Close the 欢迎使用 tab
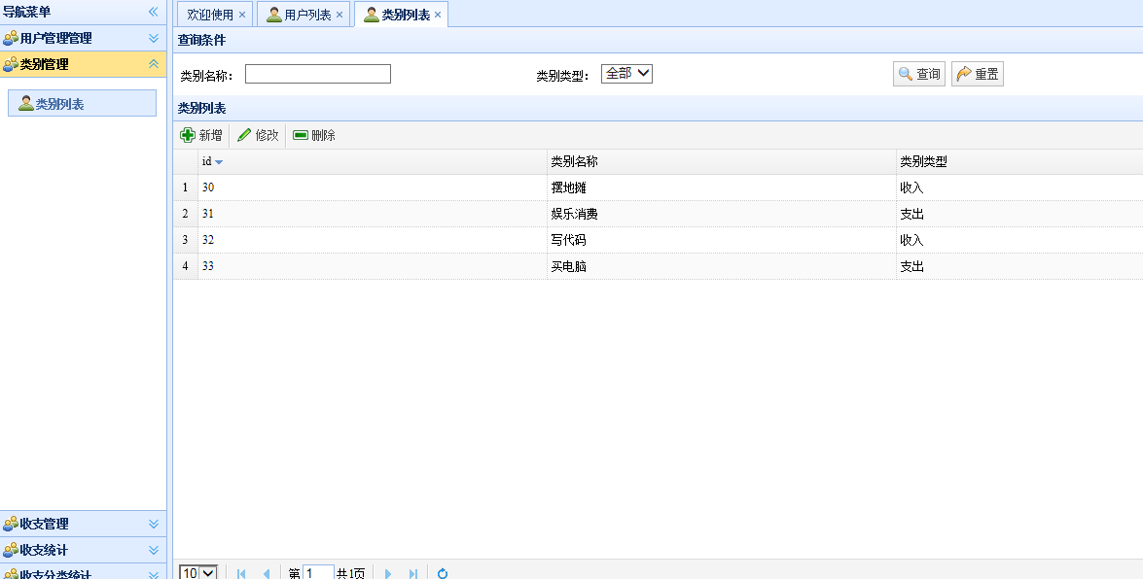The width and height of the screenshot is (1143, 579). 242,15
